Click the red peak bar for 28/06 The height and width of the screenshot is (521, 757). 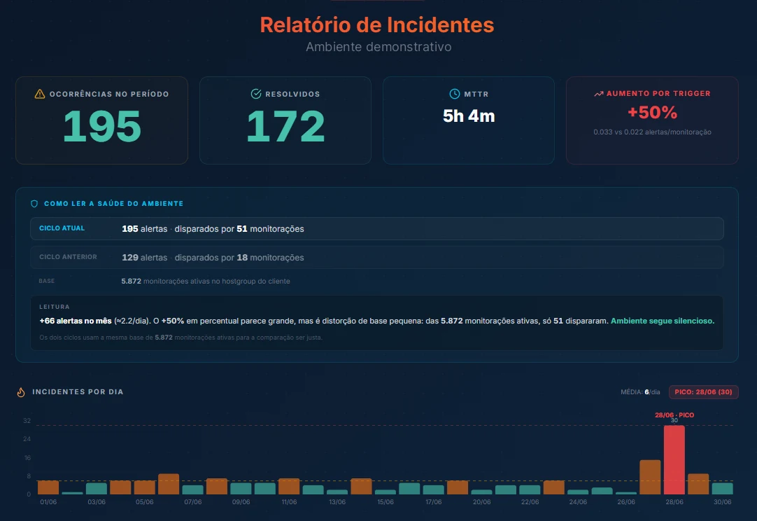point(674,459)
